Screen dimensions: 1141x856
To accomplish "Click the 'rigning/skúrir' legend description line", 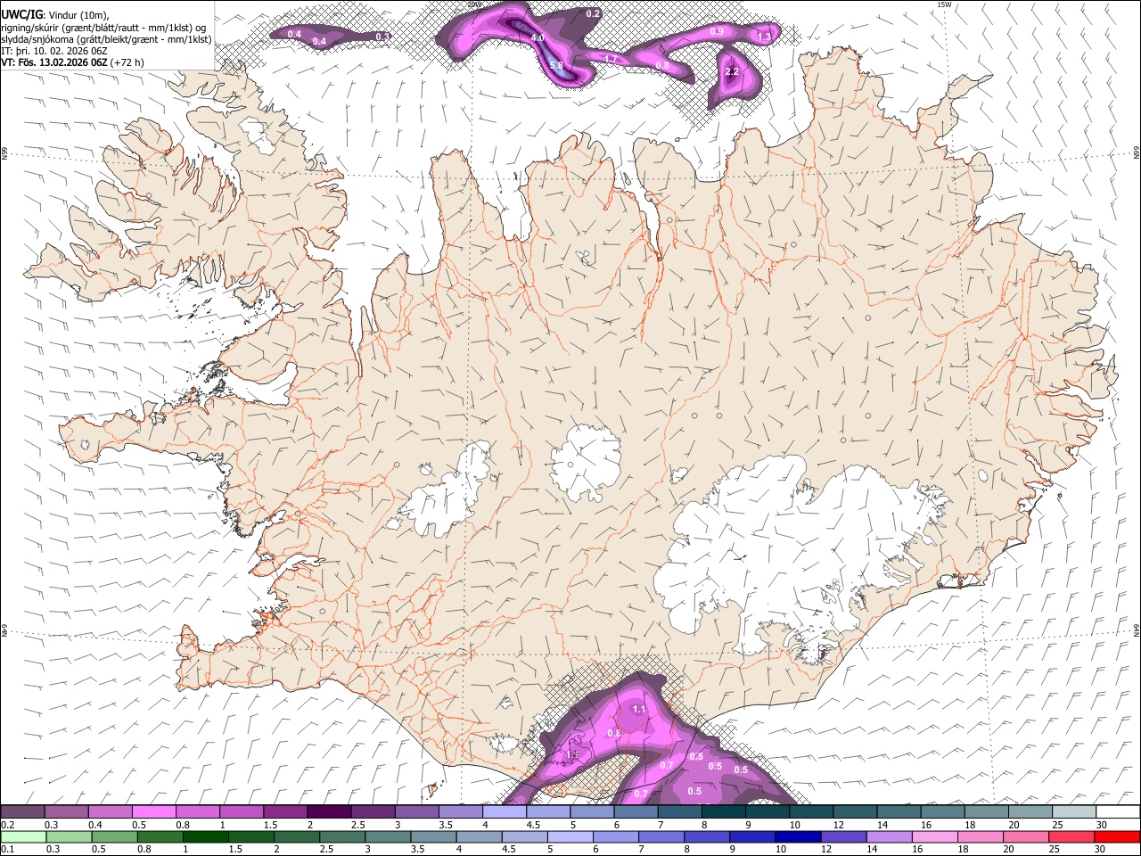I will point(103,27).
